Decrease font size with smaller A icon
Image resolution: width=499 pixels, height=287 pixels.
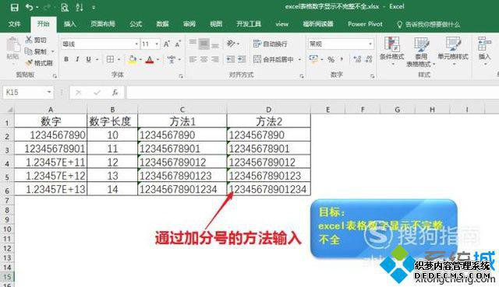[x=178, y=44]
